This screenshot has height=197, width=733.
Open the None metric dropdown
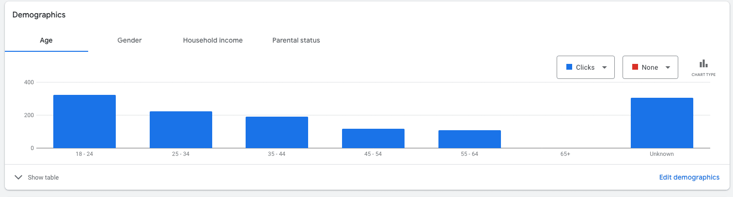[x=650, y=67]
